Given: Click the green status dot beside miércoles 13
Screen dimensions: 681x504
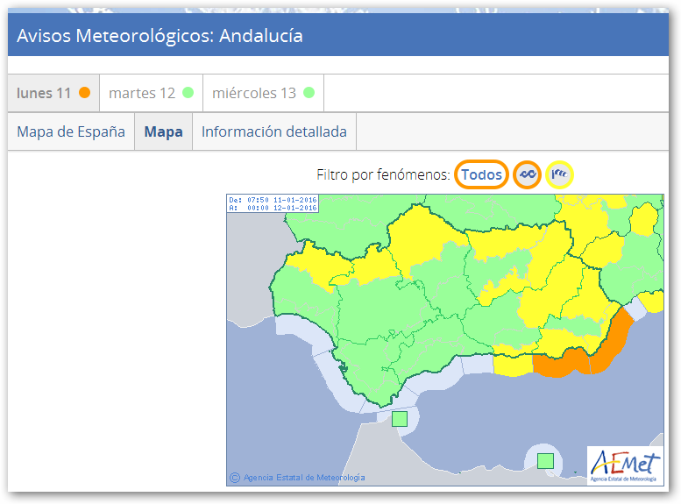Looking at the screenshot, I should tap(309, 93).
